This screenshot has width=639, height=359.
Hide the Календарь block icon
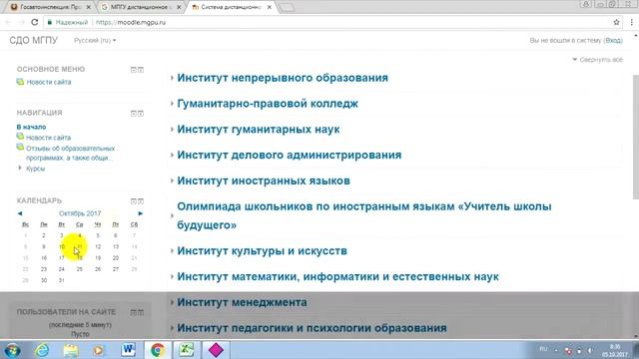click(133, 201)
